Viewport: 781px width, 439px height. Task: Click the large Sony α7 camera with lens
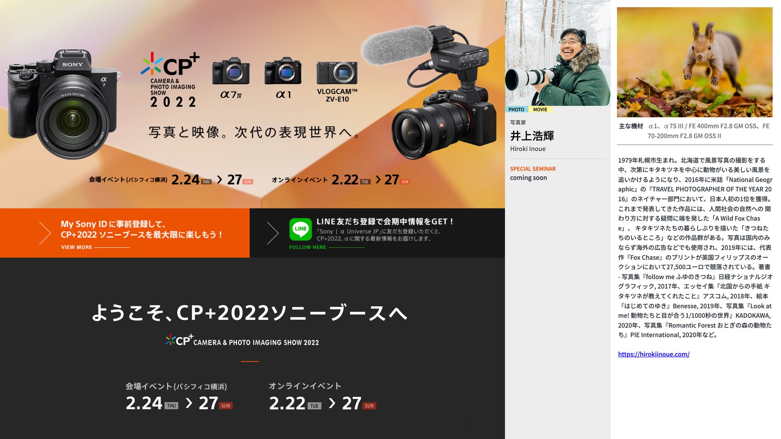(x=62, y=104)
